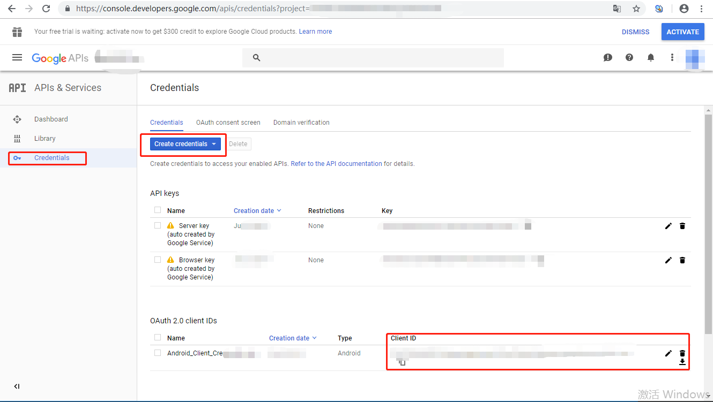
Task: Click the Credentials key icon
Action: (17, 158)
